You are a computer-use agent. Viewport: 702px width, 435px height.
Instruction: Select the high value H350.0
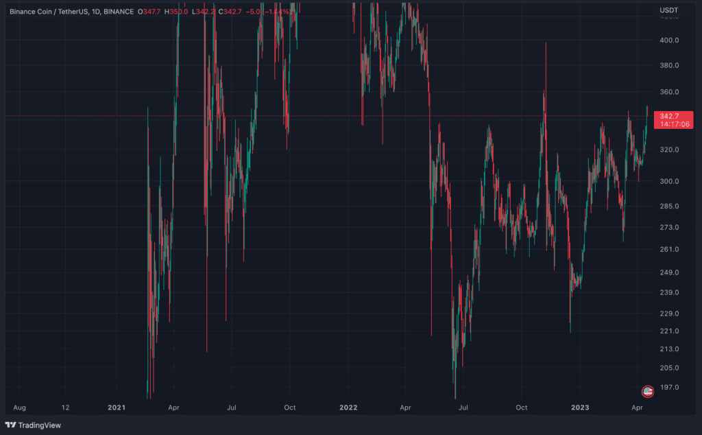176,12
